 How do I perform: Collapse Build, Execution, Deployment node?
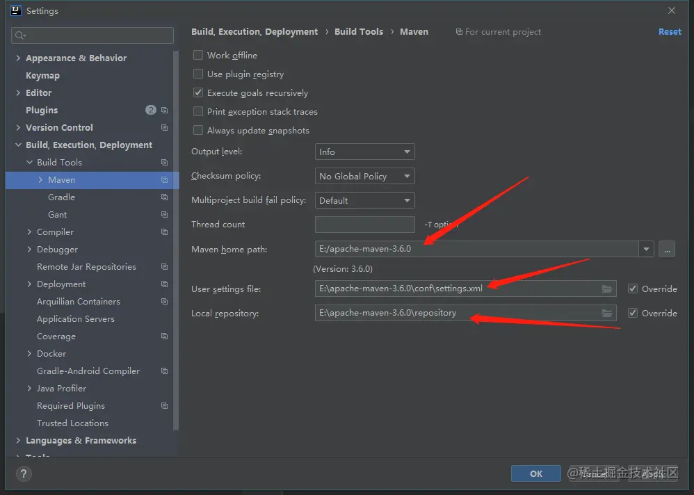[18, 145]
